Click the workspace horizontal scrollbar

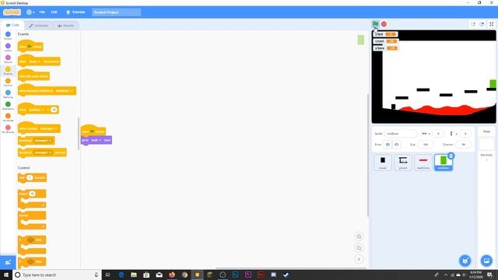(290, 268)
